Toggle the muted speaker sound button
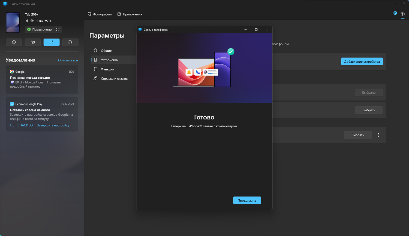The width and height of the screenshot is (409, 236). tap(33, 42)
